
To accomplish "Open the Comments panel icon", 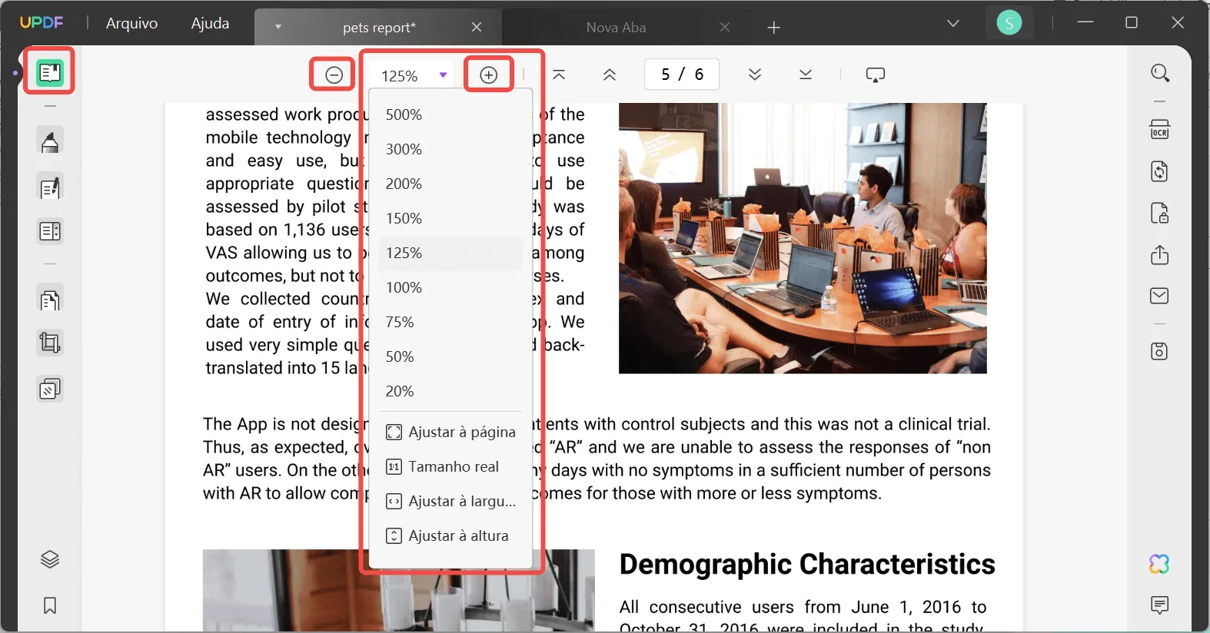I will tap(1159, 605).
